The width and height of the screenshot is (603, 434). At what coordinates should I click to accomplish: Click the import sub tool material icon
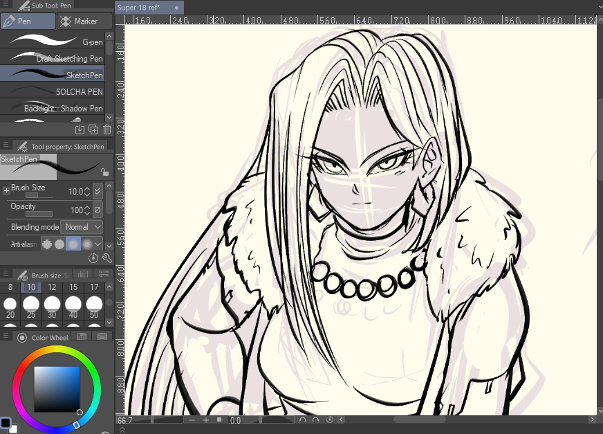pyautogui.click(x=80, y=129)
